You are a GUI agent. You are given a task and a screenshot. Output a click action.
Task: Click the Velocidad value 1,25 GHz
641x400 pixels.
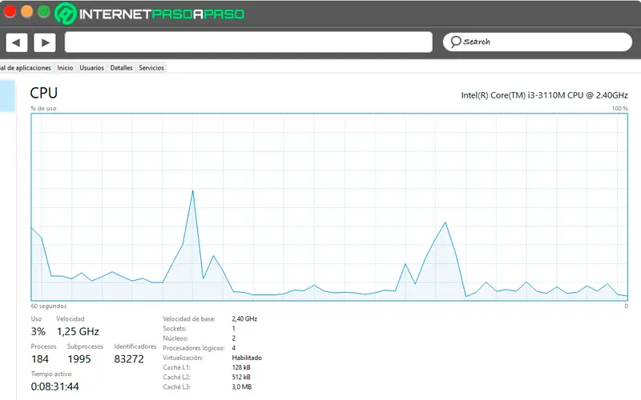coord(78,331)
